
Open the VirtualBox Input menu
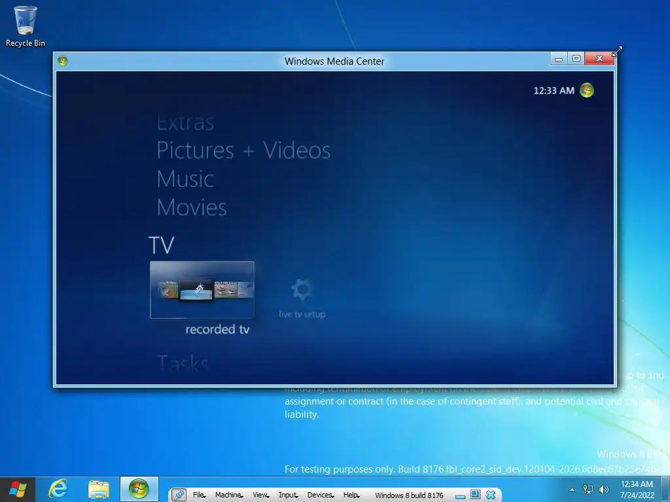click(289, 495)
